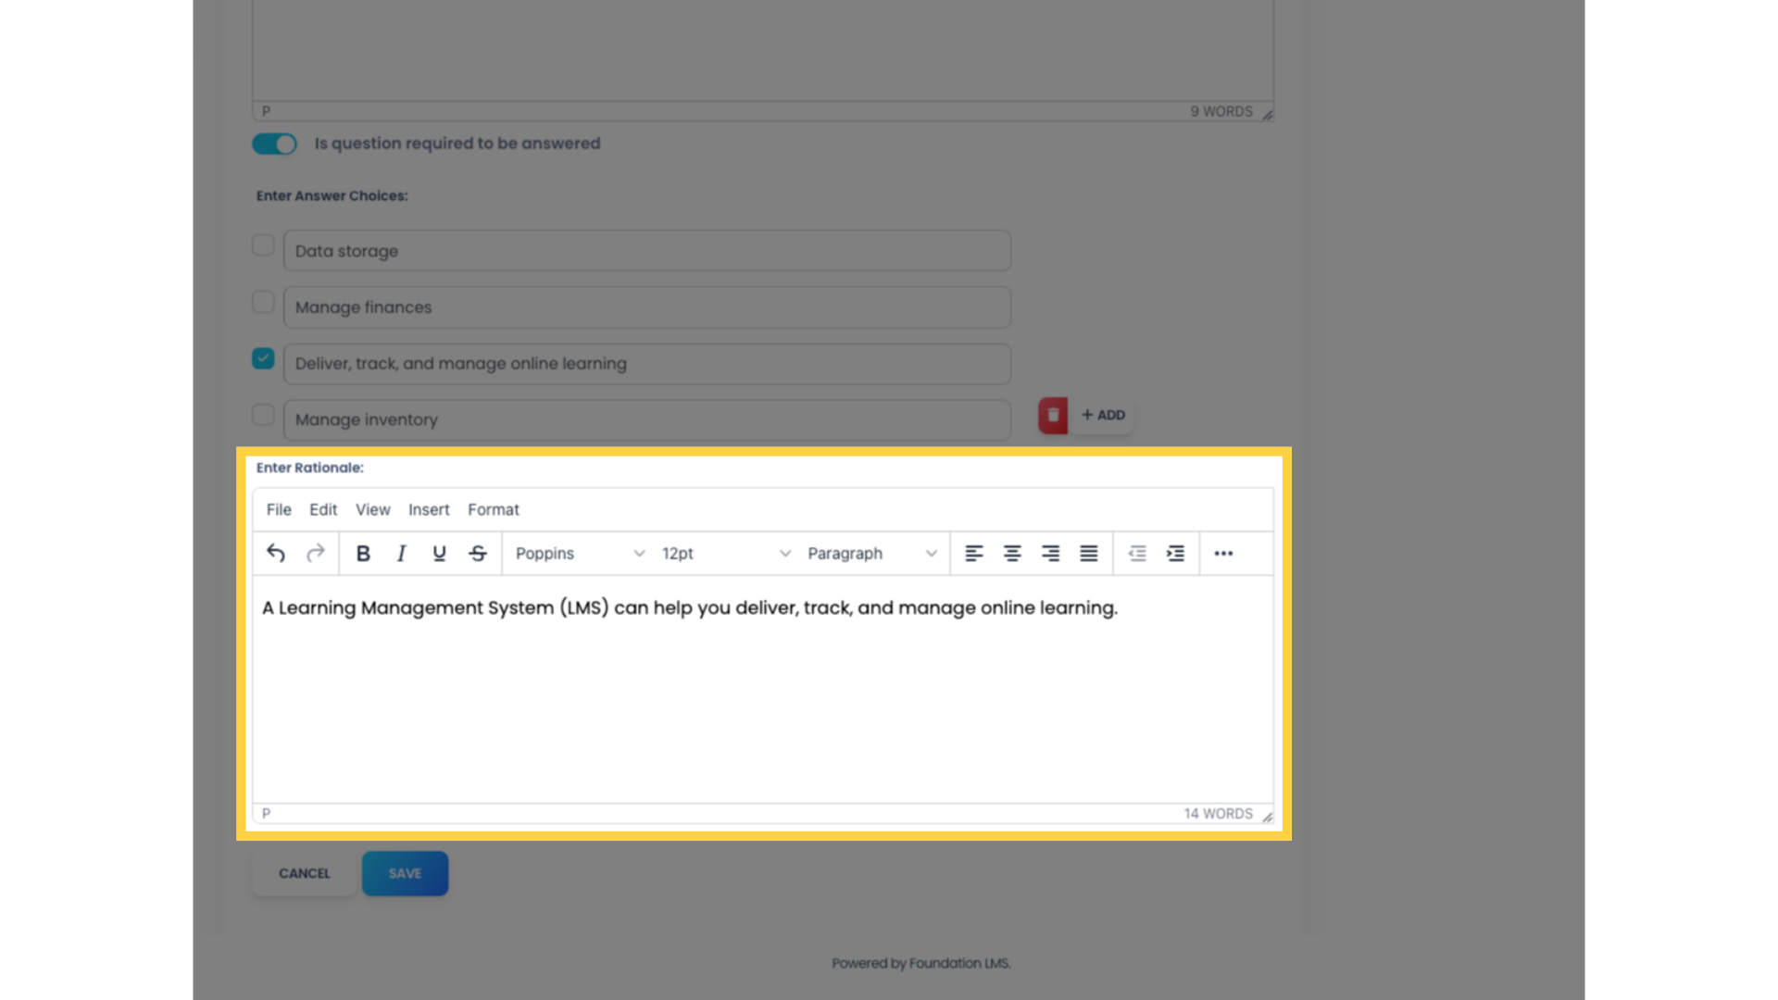Decrease indent in rationale editor
The height and width of the screenshot is (1000, 1778).
pyautogui.click(x=1137, y=553)
